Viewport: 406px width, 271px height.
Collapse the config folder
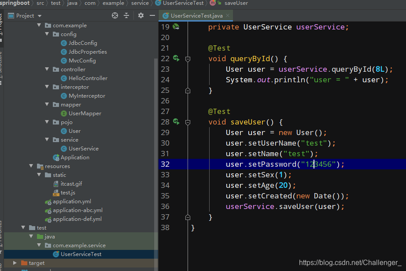(47, 34)
